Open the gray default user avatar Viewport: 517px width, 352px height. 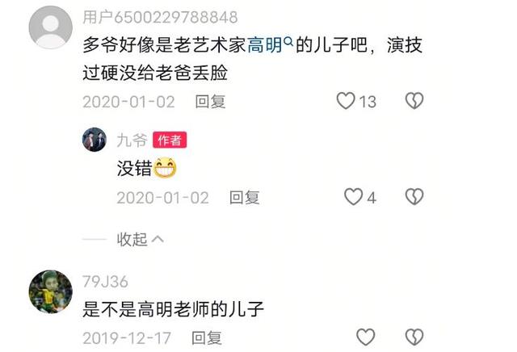click(x=50, y=27)
